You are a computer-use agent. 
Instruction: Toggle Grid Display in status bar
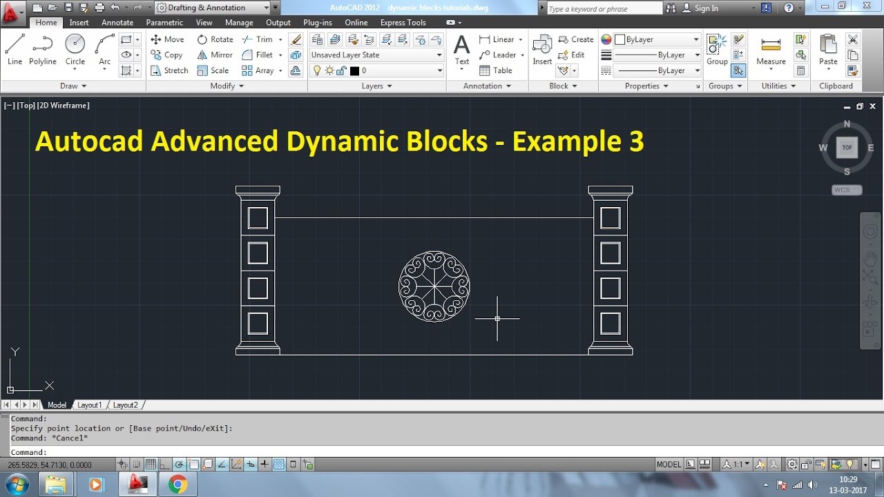click(150, 465)
